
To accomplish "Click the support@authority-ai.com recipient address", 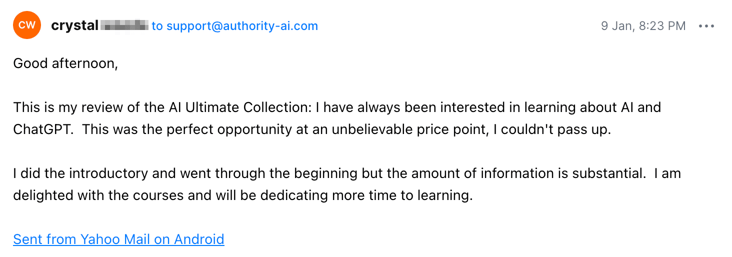I will [242, 26].
